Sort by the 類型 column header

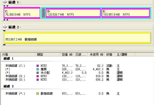(48, 55)
